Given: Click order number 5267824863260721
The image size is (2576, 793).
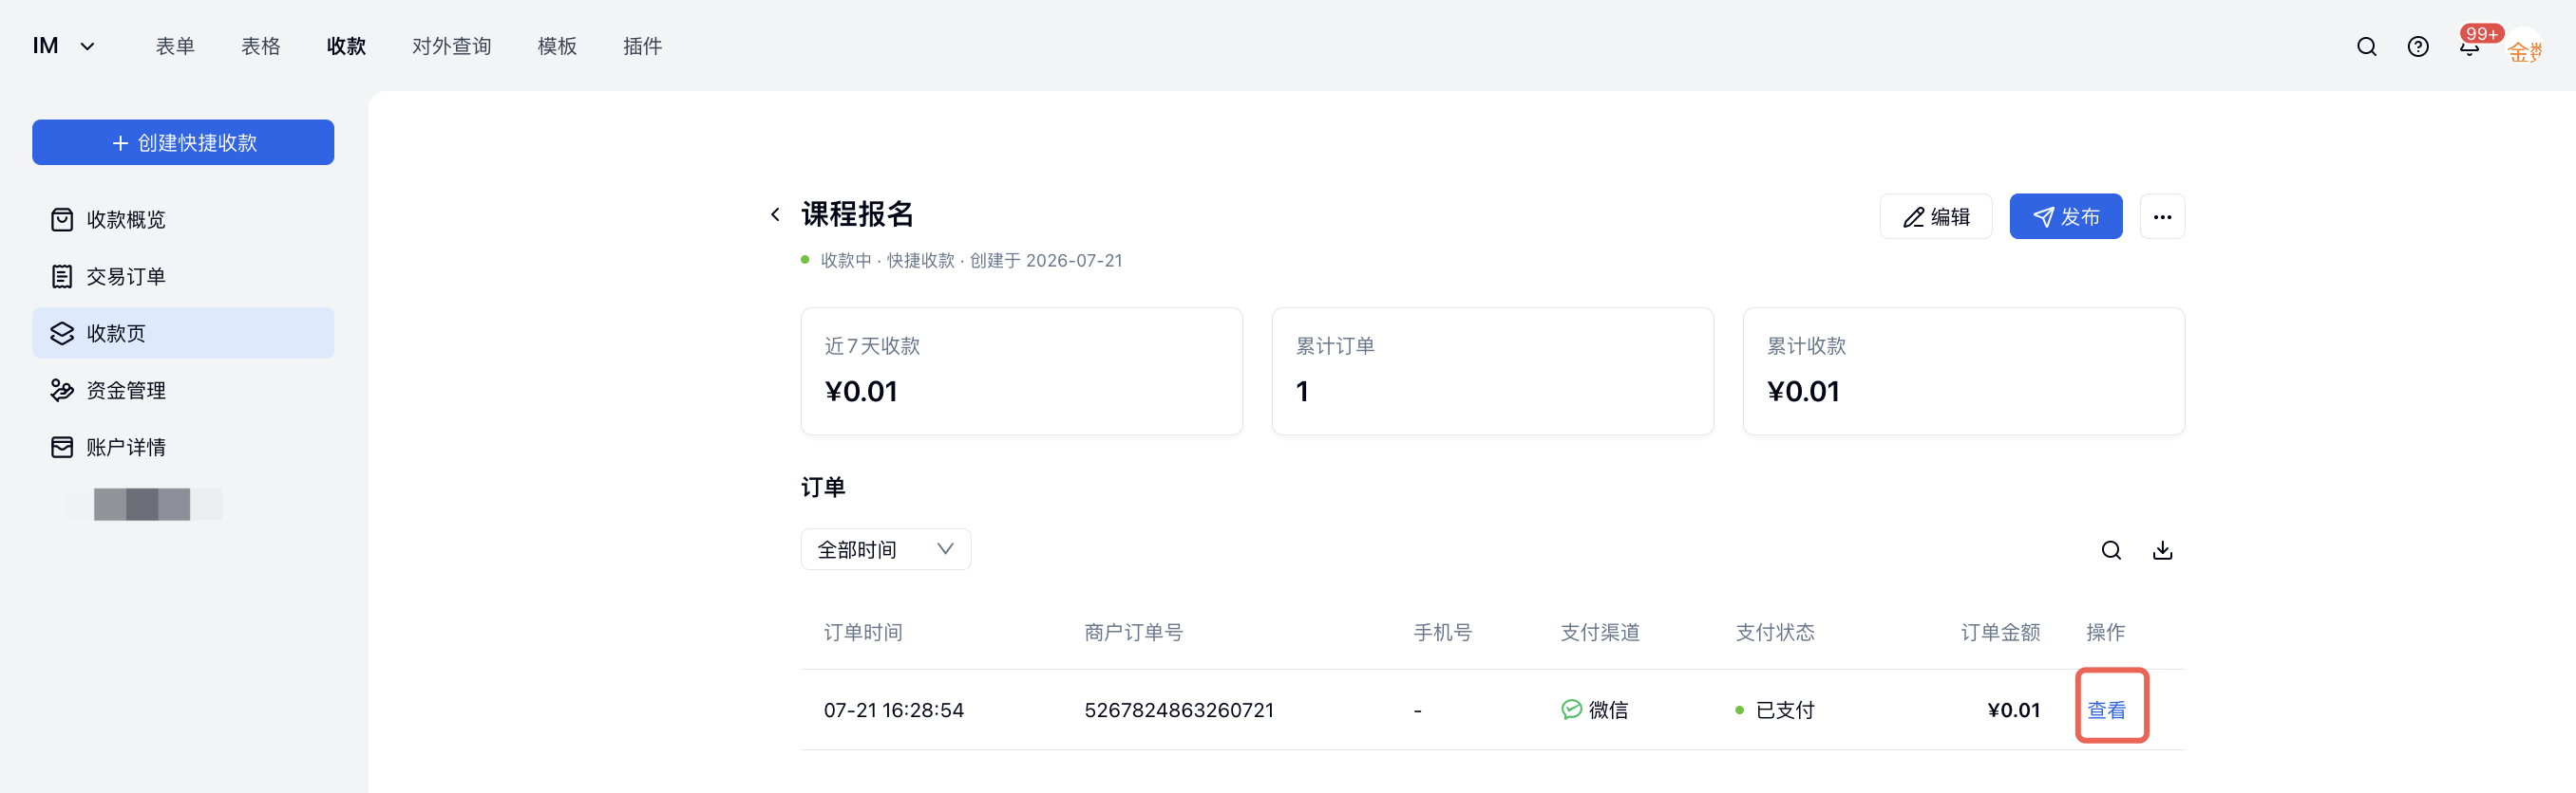Looking at the screenshot, I should point(1179,710).
